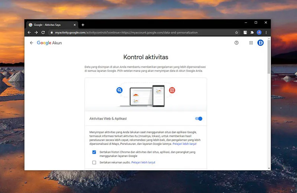Screen dimensions: 297x193
Task: Open the Chrome three-dot menu
Action: click(266, 33)
